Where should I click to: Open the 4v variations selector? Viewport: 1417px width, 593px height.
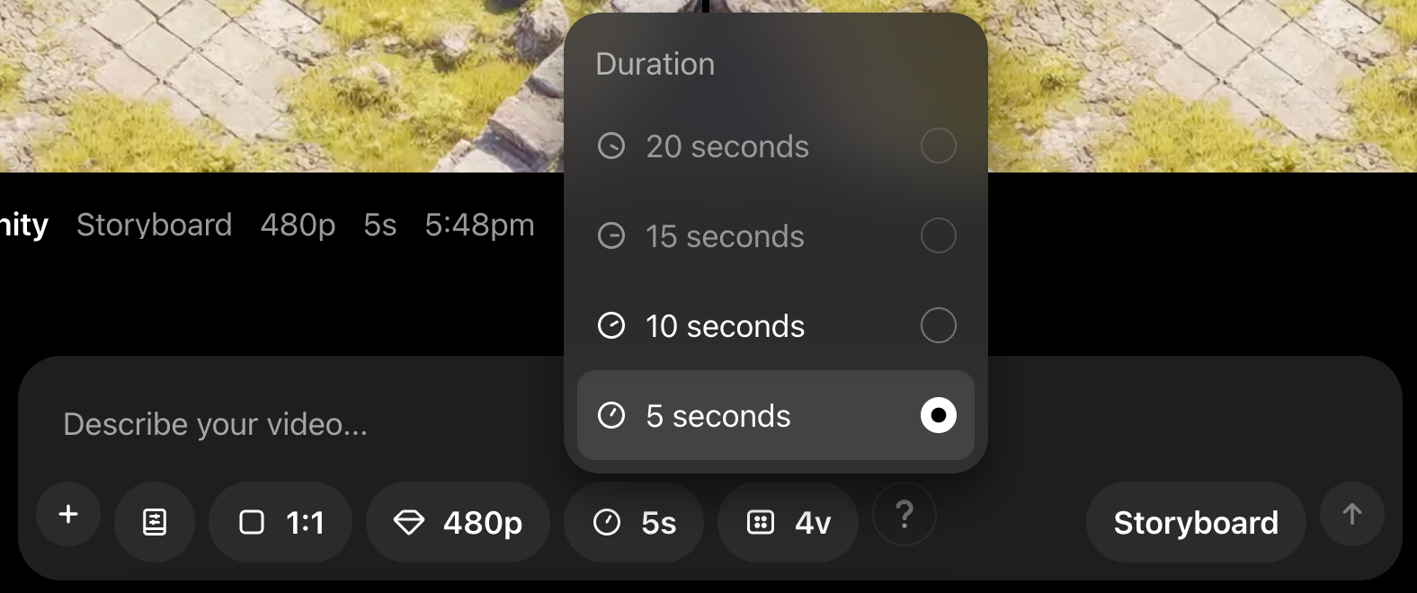[788, 522]
